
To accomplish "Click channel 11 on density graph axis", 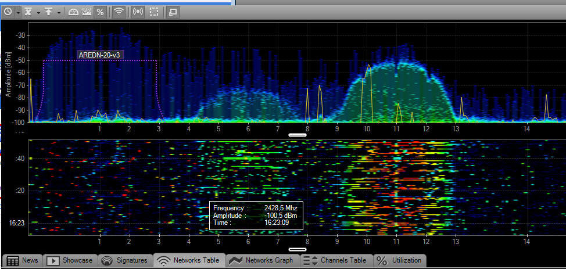I will pyautogui.click(x=396, y=128).
